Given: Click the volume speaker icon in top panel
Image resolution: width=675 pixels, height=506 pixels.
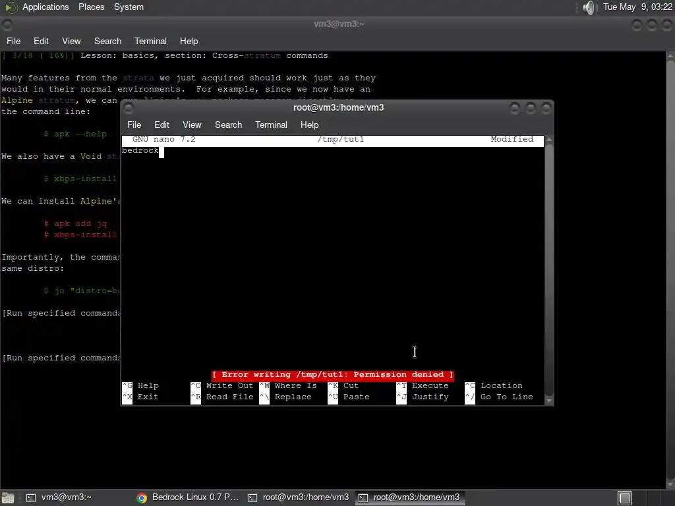Looking at the screenshot, I should pyautogui.click(x=589, y=7).
